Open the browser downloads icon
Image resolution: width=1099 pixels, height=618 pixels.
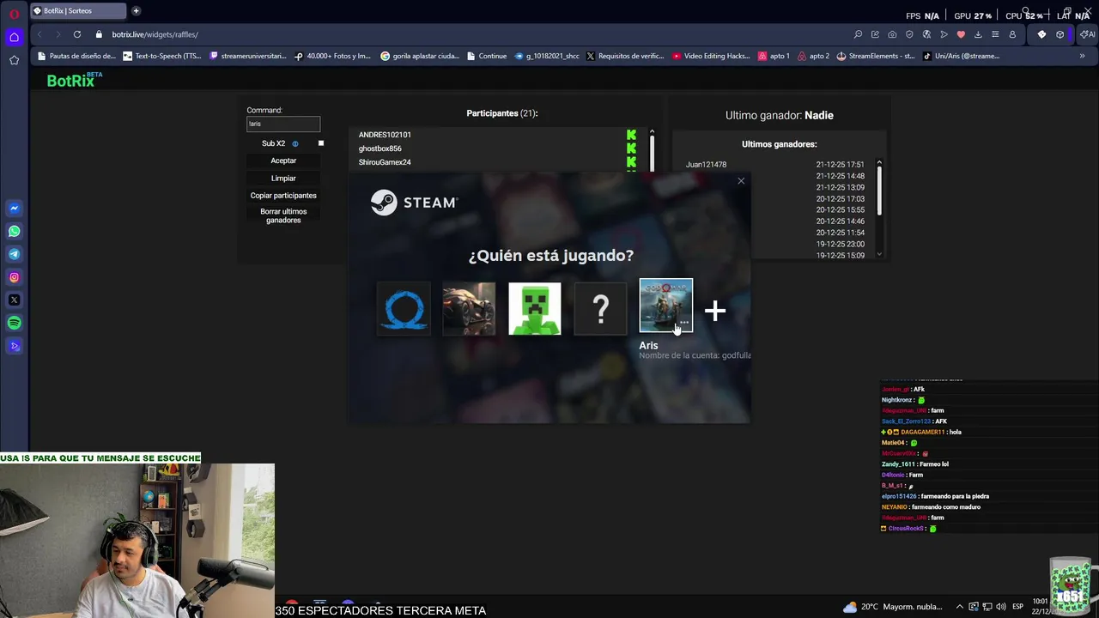(978, 34)
